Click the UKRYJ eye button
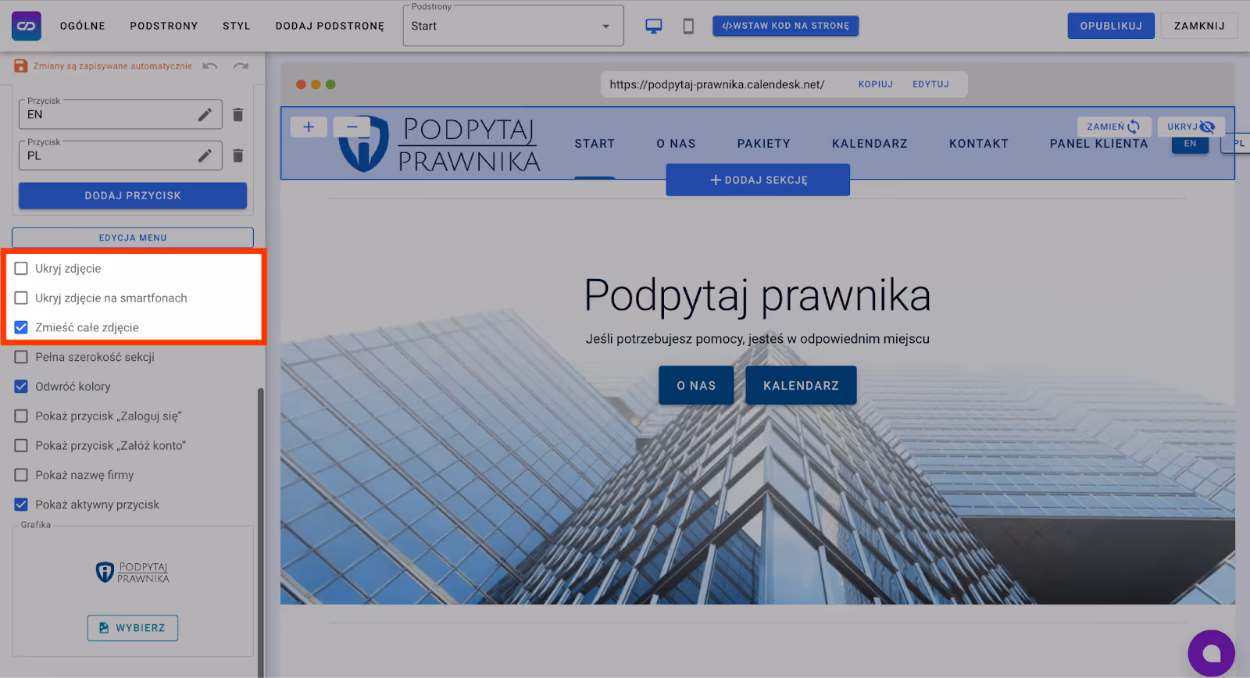 click(1191, 127)
